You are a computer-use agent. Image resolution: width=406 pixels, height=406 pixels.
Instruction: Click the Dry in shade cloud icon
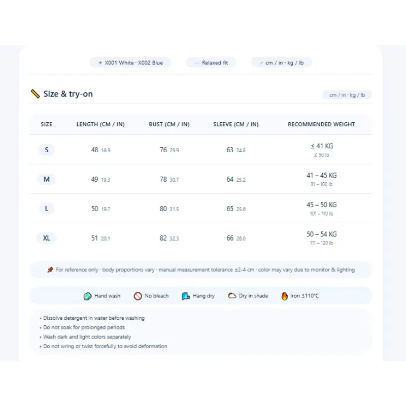pos(232,296)
